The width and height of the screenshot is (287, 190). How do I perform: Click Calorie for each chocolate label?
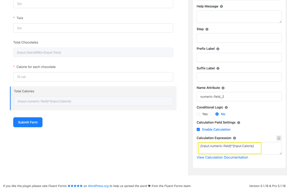tap(36, 67)
